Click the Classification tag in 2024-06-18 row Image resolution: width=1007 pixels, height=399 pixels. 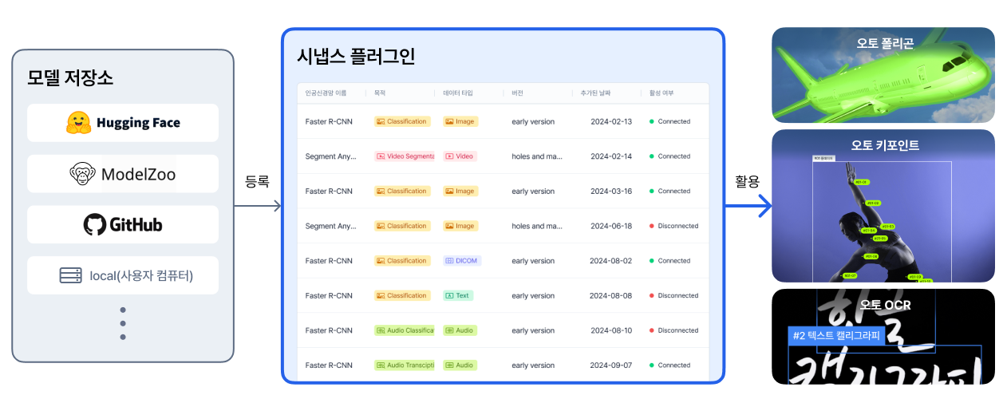[x=402, y=227]
